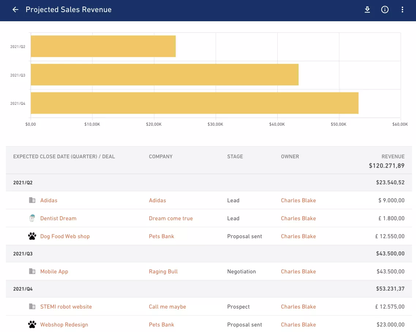Click the revenue value £ 1.800,00
This screenshot has width=416, height=332.
[391, 218]
